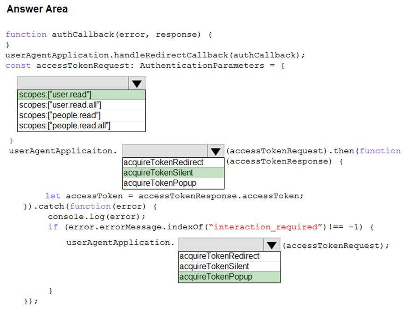Choose acquireTokenRedirect in the catch block list
This screenshot has height=309, width=404.
pyautogui.click(x=230, y=256)
